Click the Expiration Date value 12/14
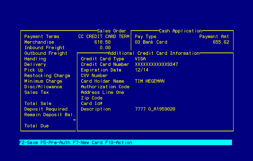This screenshot has width=253, height=161. [142, 70]
